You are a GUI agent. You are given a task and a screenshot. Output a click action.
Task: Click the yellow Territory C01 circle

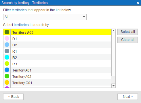pos(7,82)
